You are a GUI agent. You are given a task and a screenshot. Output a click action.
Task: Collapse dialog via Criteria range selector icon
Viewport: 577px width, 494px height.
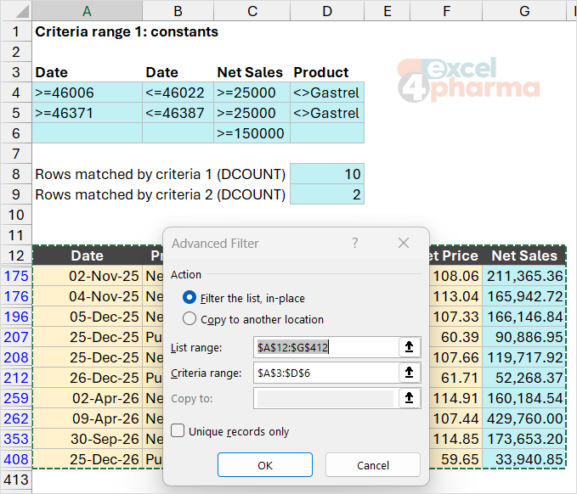pyautogui.click(x=410, y=373)
